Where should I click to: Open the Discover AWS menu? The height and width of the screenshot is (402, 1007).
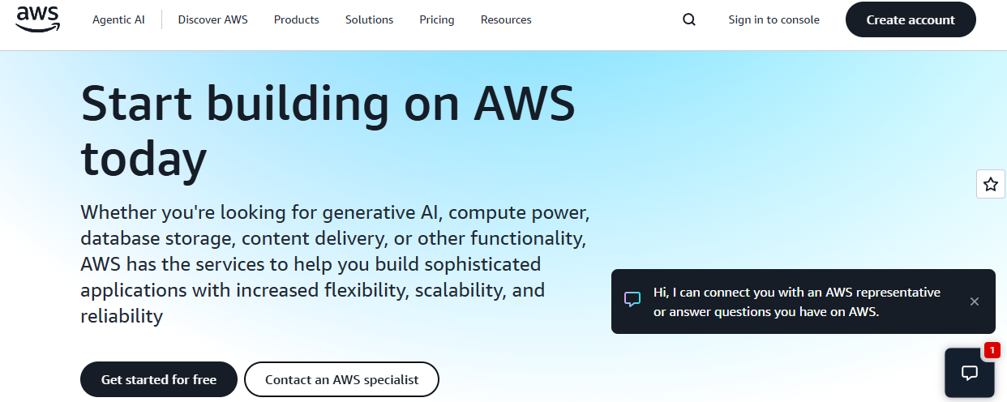click(x=213, y=19)
